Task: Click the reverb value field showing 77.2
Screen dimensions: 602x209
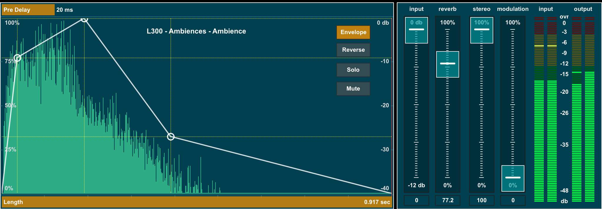Action: [x=447, y=200]
